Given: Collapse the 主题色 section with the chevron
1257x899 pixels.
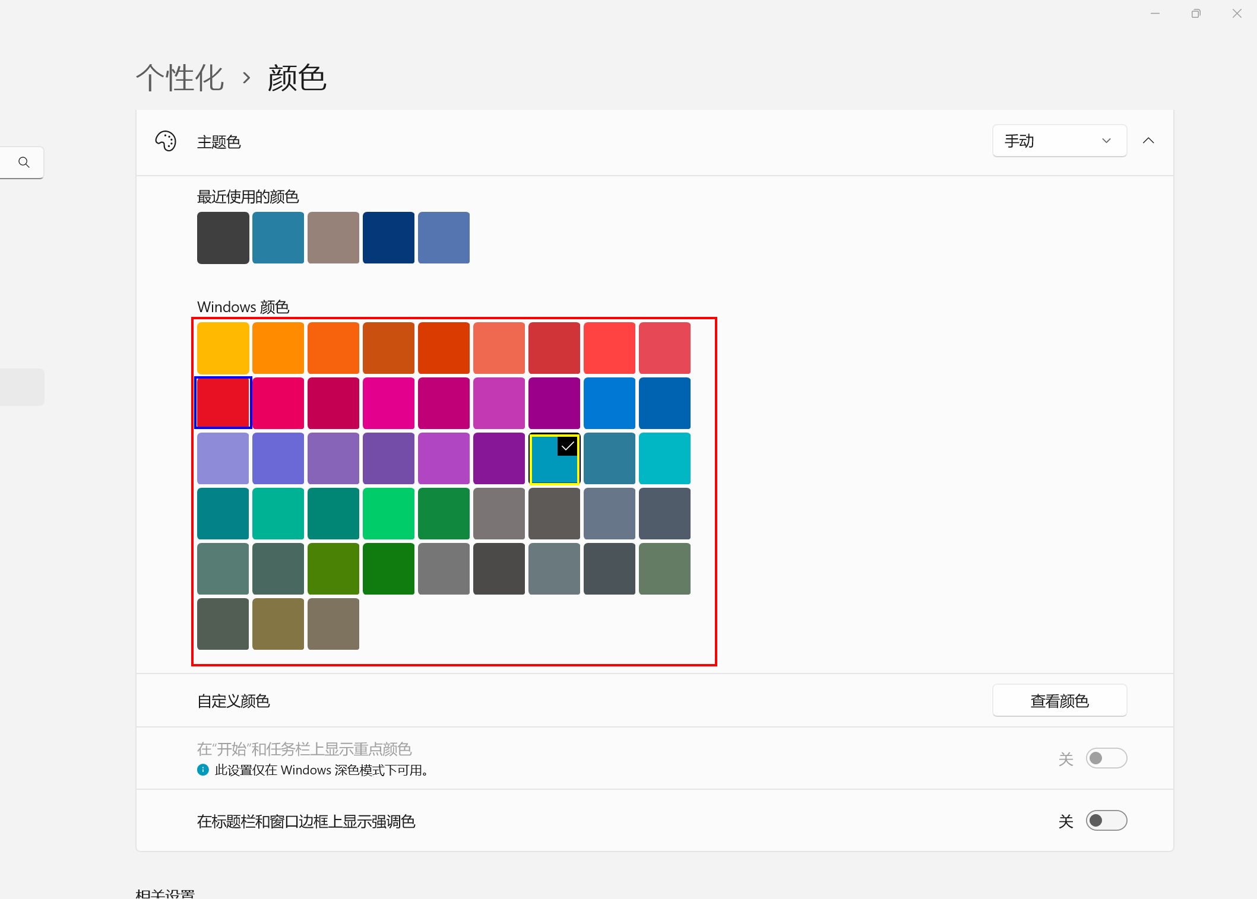Looking at the screenshot, I should coord(1148,141).
